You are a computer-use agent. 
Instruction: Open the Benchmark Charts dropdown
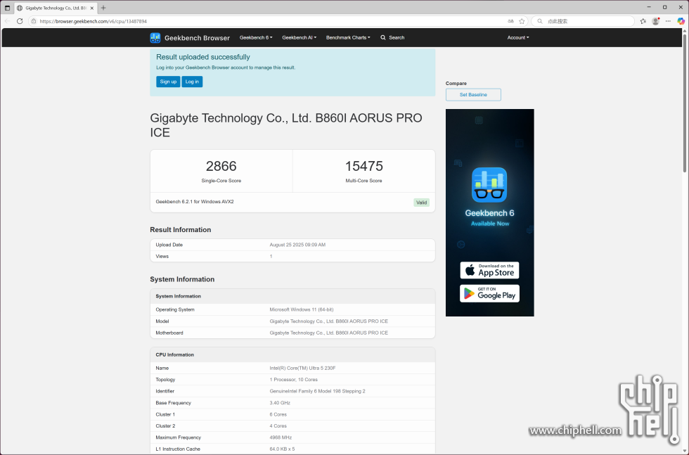348,38
